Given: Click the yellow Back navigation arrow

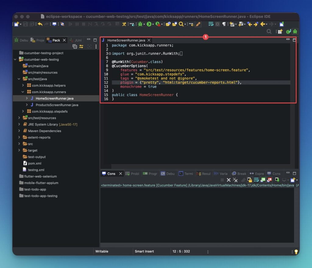Looking at the screenshot, I should coord(263,24).
